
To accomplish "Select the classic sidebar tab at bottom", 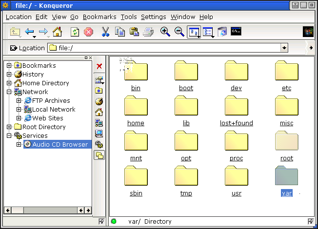I will tap(99, 155).
